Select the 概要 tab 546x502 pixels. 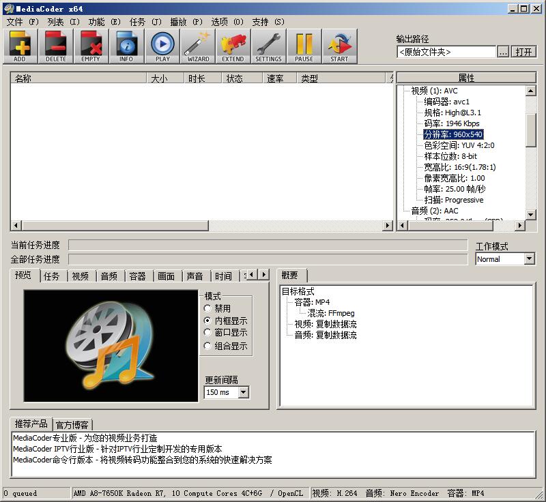point(290,275)
